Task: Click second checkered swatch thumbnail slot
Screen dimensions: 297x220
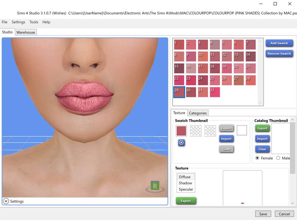Action: 196,131
